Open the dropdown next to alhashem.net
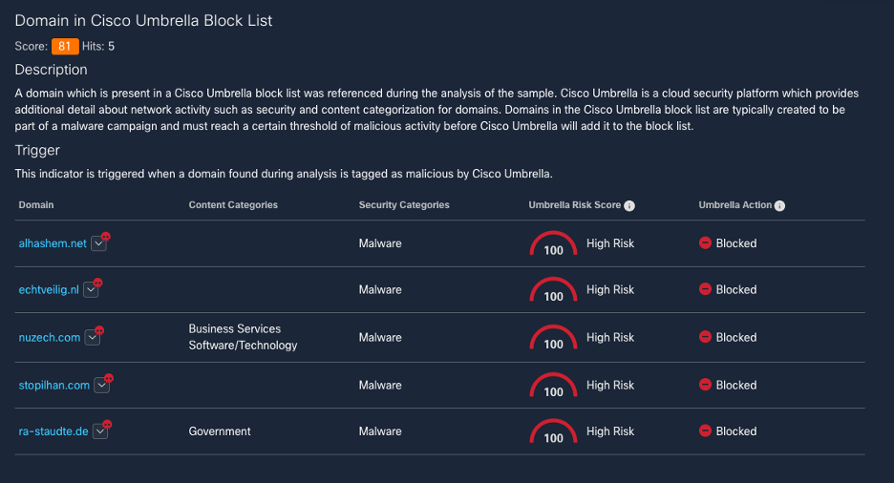 (x=97, y=243)
